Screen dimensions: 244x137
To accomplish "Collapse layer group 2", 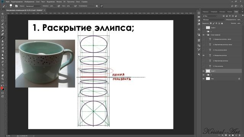I will point(206,35).
